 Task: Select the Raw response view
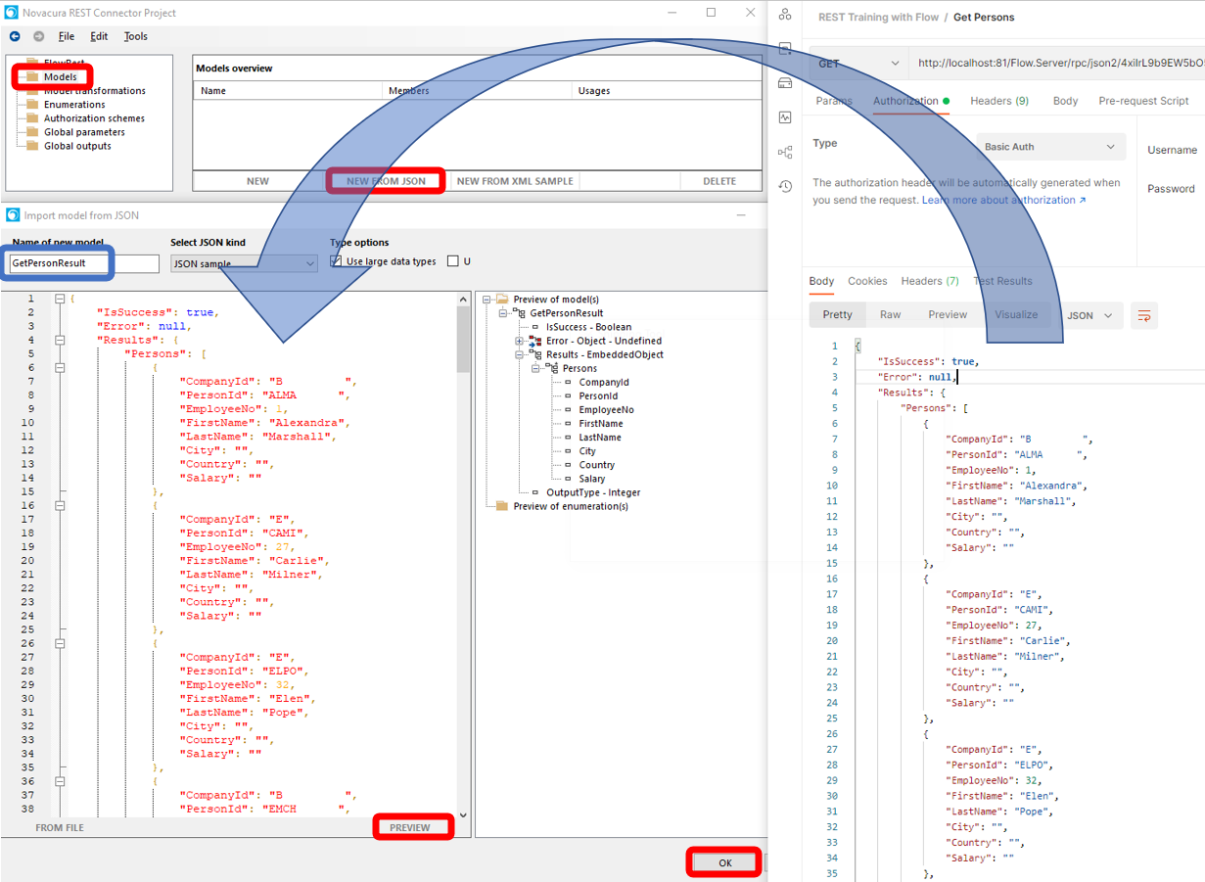[x=890, y=315]
